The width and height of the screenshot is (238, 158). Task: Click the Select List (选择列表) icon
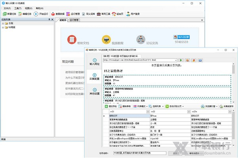point(150,107)
